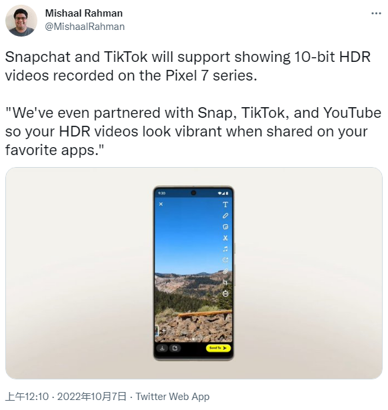Click the yellow Send To button
Image resolution: width=388 pixels, height=410 pixels.
click(218, 348)
